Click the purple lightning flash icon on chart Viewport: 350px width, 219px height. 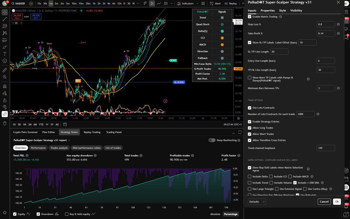point(165,101)
